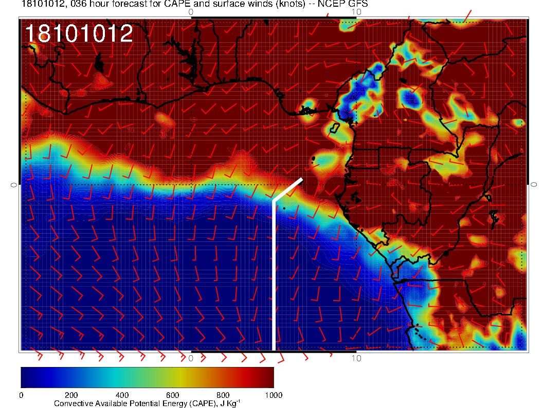The height and width of the screenshot is (420, 543).
Task: Click the bend in the white track line
Action: coord(274,201)
